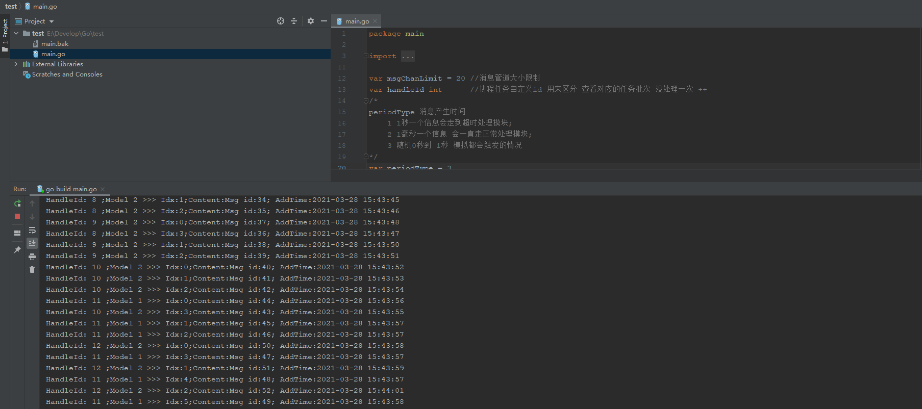This screenshot has width=922, height=409.
Task: Expand the folded import block
Action: [365, 56]
